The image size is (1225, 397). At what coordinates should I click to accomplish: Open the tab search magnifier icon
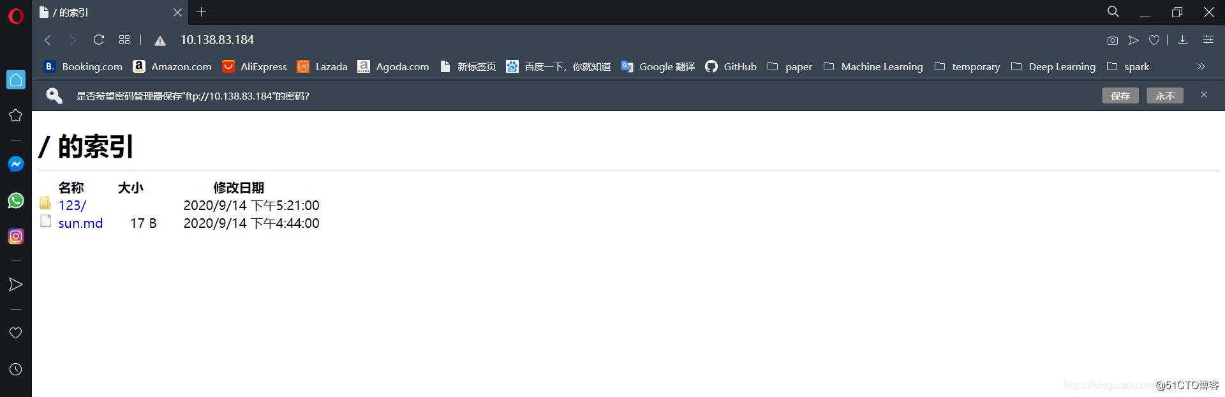[x=1113, y=11]
